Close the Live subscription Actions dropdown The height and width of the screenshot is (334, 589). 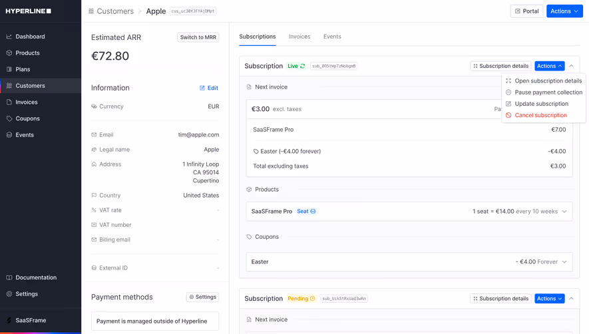click(x=549, y=66)
